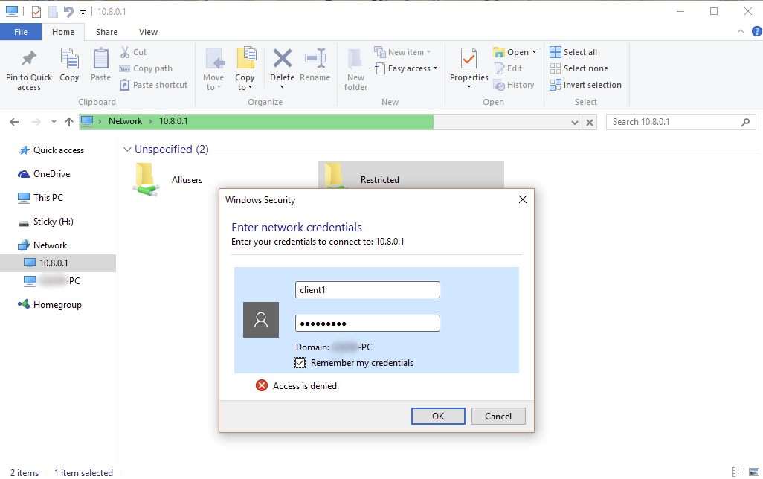Navigate back with the back arrow
This screenshot has width=763, height=479.
(x=14, y=122)
